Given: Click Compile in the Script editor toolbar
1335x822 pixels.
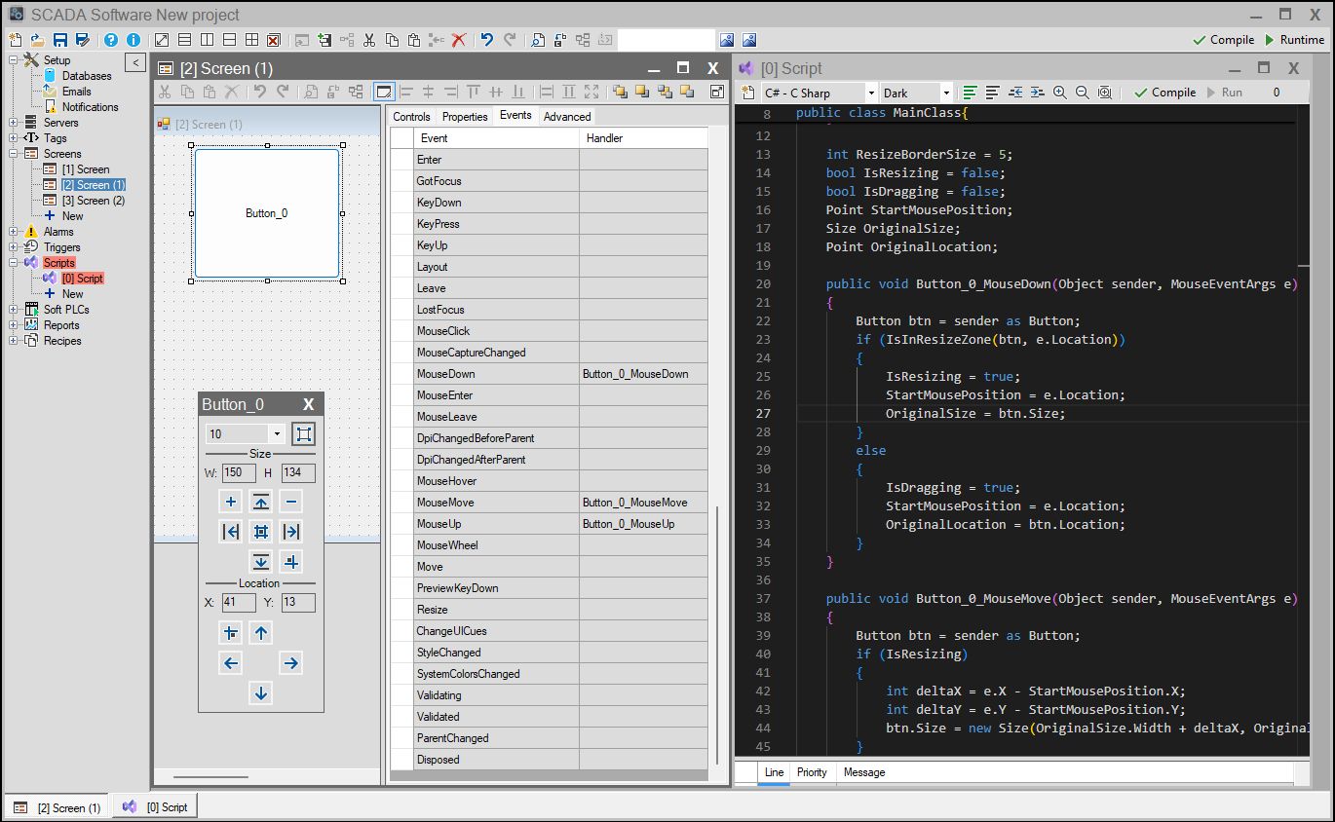Looking at the screenshot, I should point(1165,93).
